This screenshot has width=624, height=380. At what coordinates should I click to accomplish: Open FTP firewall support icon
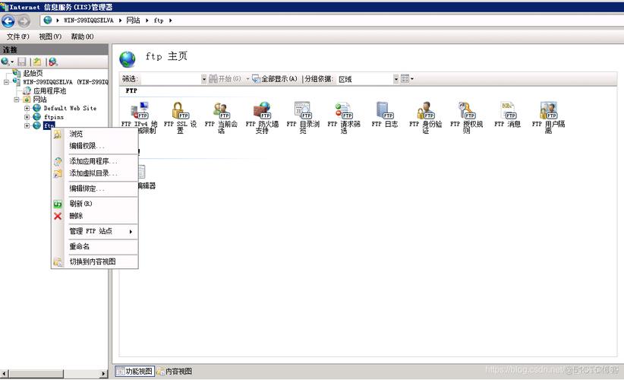[262, 117]
